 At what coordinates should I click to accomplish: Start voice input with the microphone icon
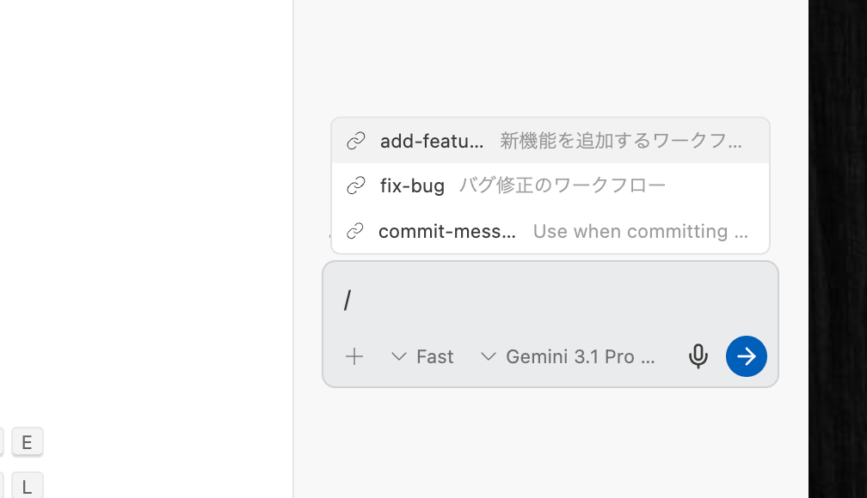coord(698,355)
